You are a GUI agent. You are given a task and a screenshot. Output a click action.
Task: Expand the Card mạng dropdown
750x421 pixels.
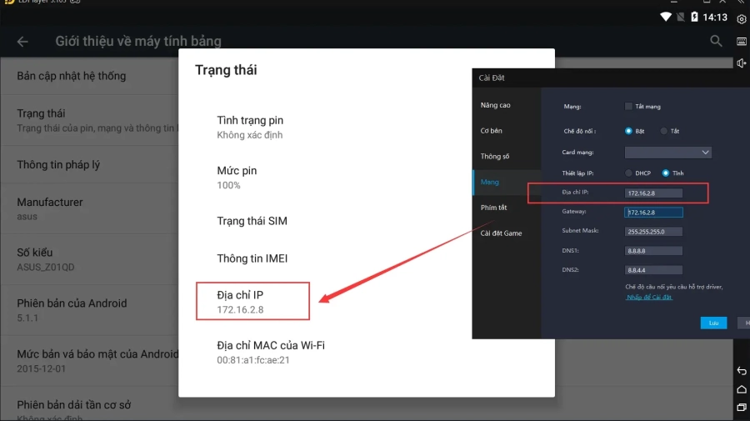point(668,153)
